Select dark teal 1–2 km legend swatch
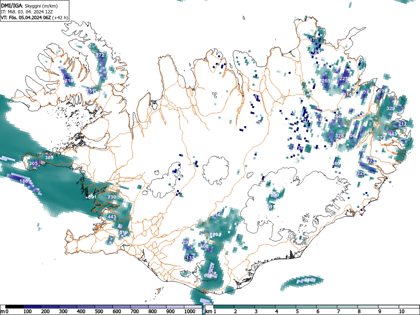 pyautogui.click(x=224, y=307)
